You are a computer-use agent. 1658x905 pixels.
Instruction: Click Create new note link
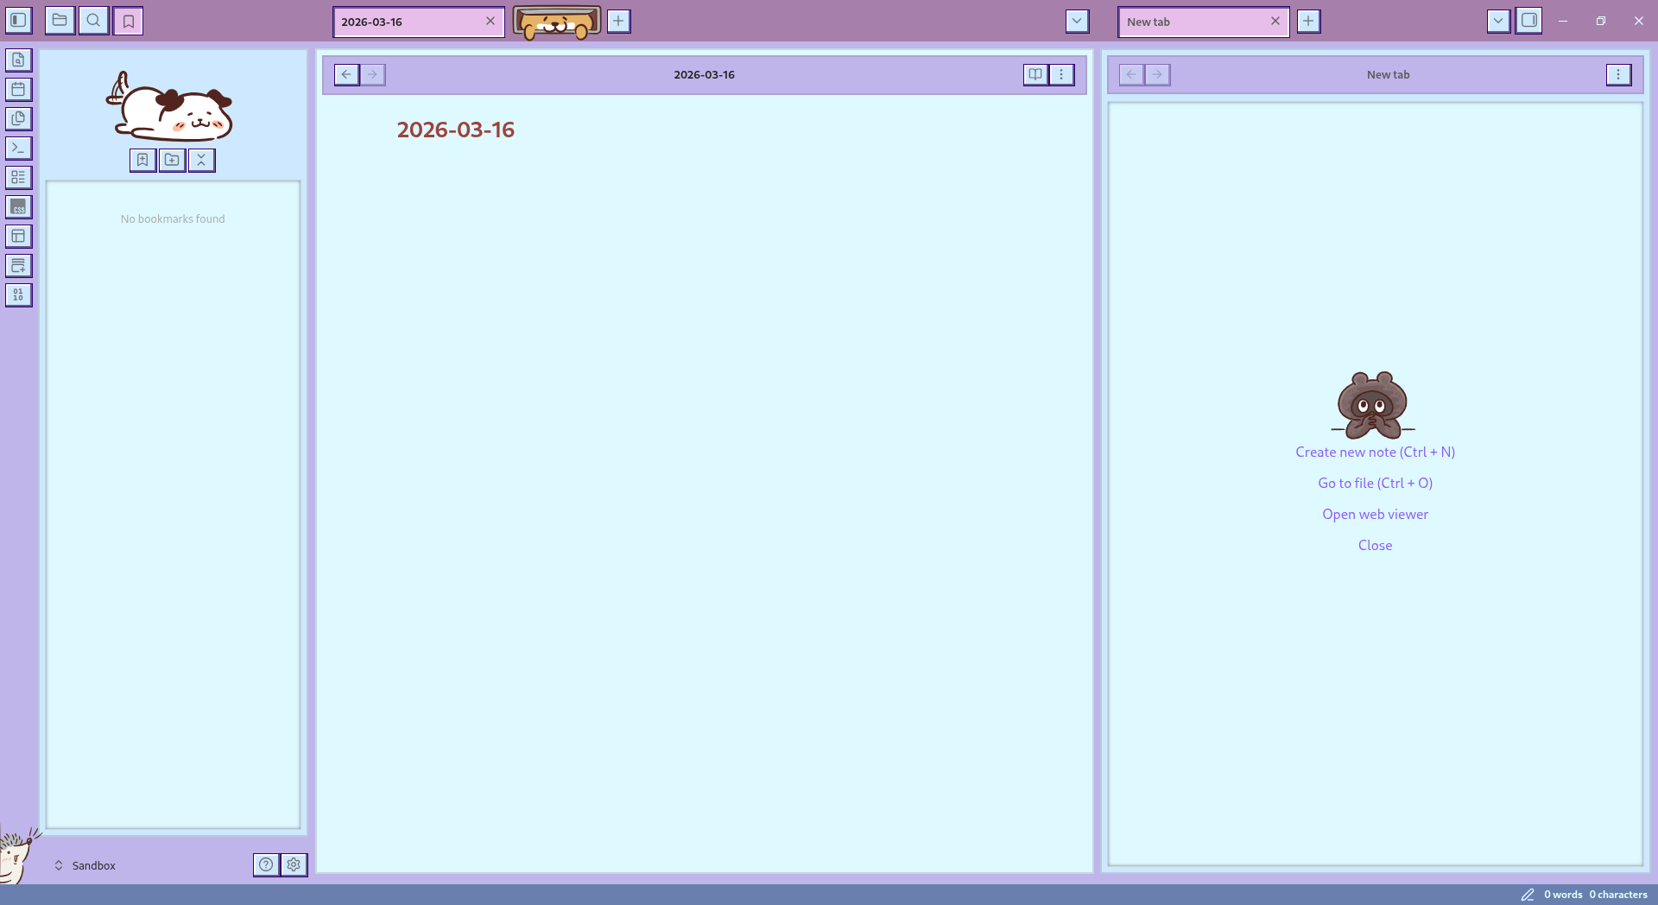(1375, 452)
